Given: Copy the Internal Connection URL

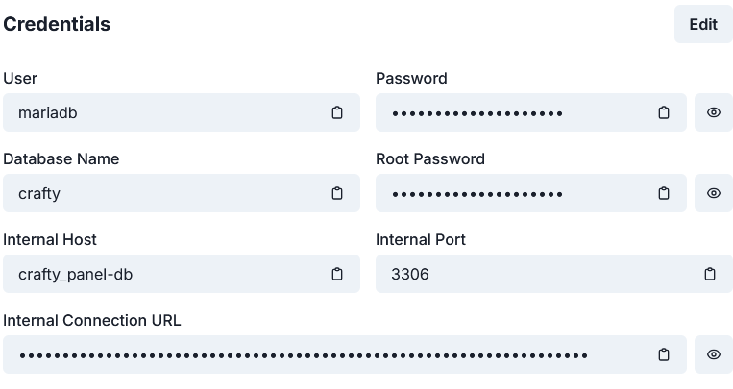Looking at the screenshot, I should click(664, 354).
